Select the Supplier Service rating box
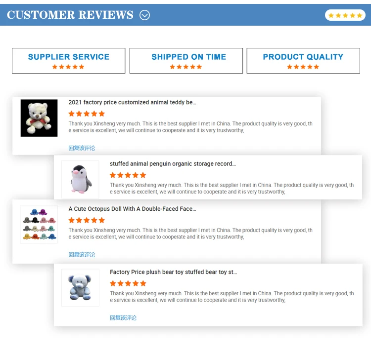This screenshot has height=351, width=371. (69, 61)
